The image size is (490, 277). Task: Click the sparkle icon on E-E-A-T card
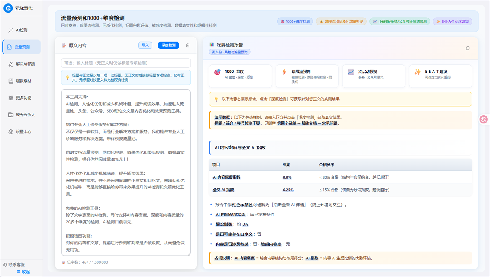point(418,72)
